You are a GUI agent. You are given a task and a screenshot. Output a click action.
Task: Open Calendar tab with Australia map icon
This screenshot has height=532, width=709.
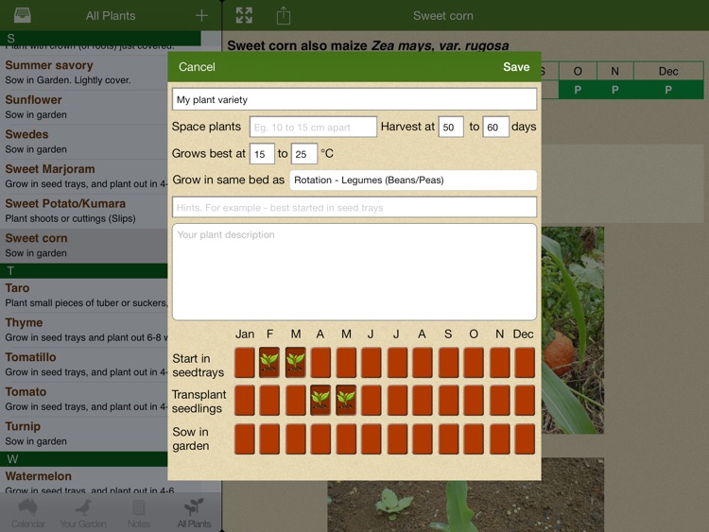pyautogui.click(x=28, y=513)
